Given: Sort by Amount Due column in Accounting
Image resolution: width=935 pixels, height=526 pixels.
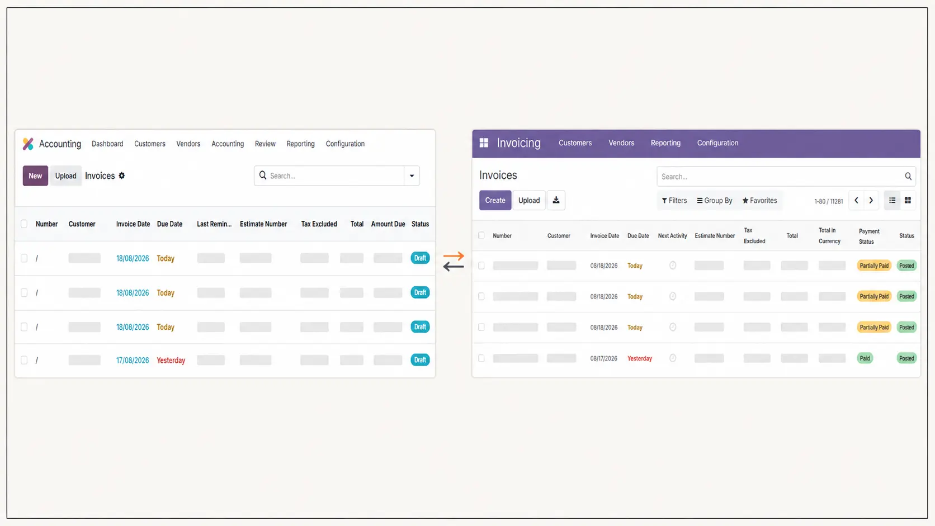Looking at the screenshot, I should coord(388,224).
